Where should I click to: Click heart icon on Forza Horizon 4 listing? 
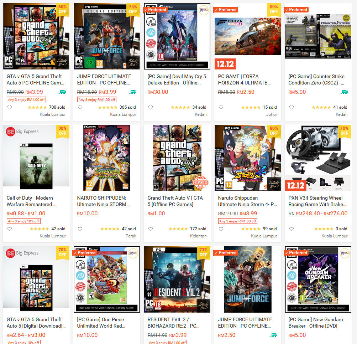click(x=221, y=107)
